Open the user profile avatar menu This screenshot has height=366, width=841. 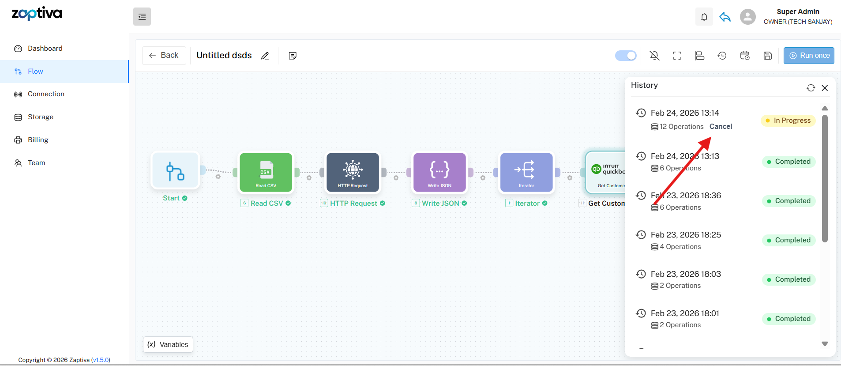click(x=747, y=17)
